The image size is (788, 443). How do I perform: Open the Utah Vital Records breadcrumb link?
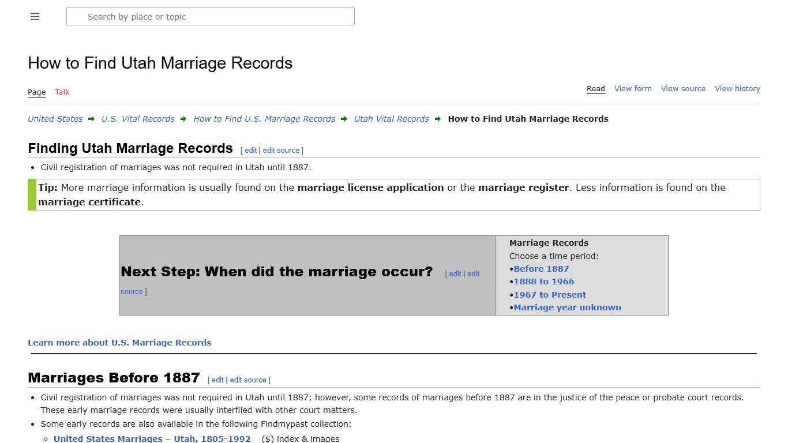pyautogui.click(x=391, y=119)
